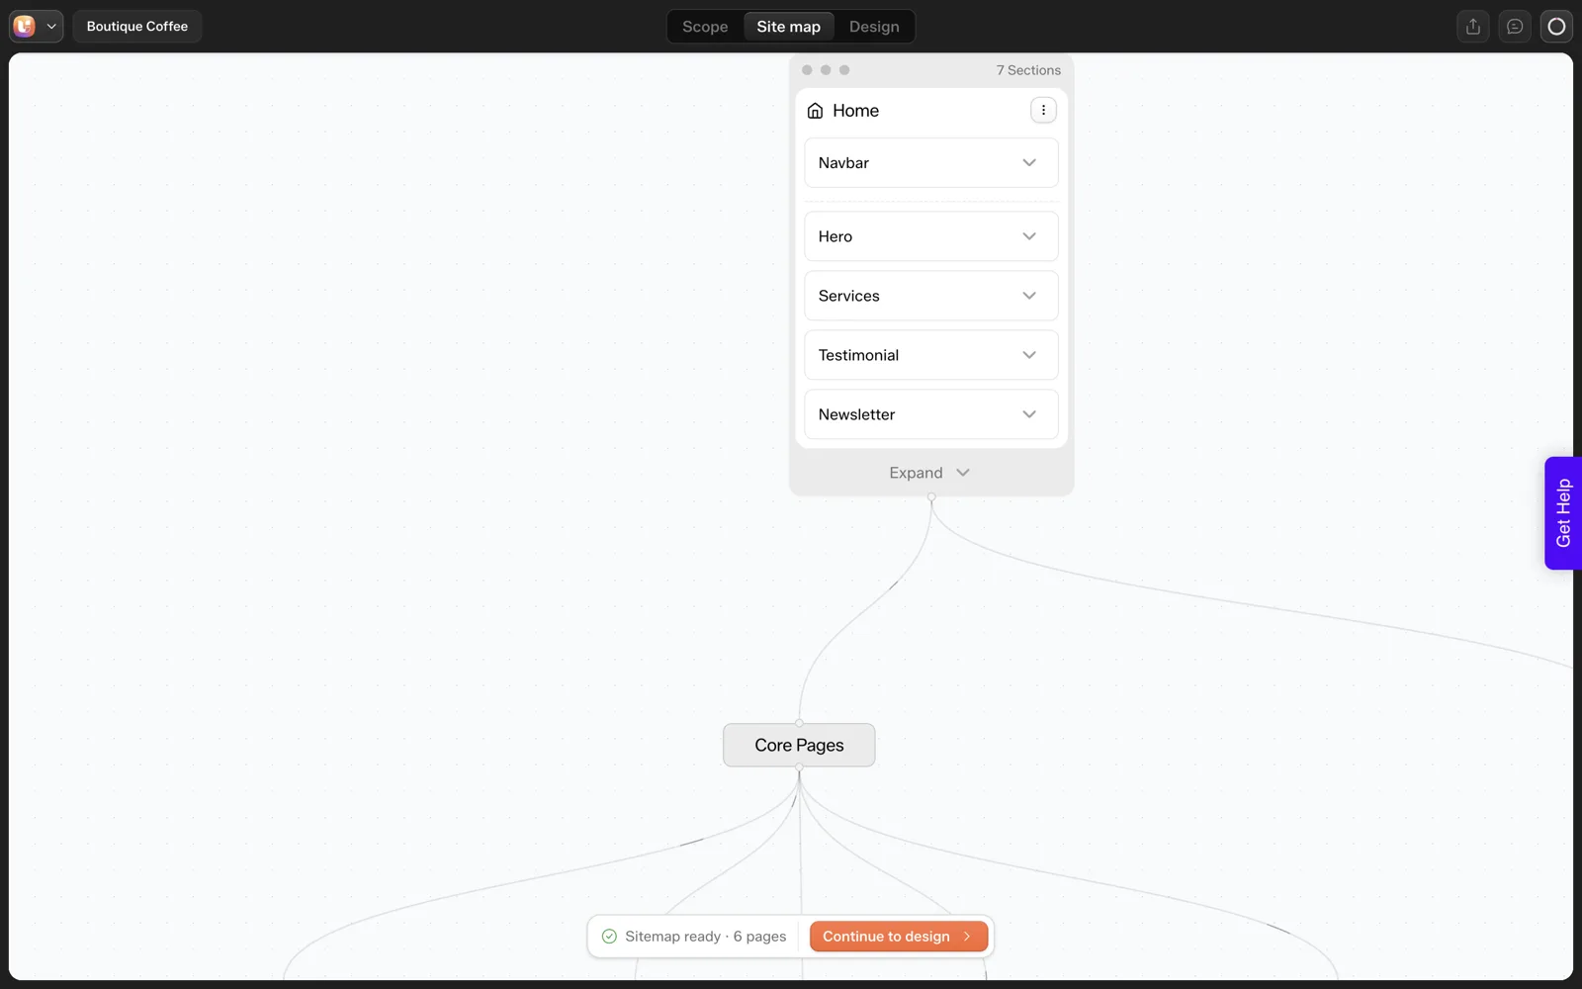Open the app logo menu
Screen dimensions: 1582x989
coord(37,27)
